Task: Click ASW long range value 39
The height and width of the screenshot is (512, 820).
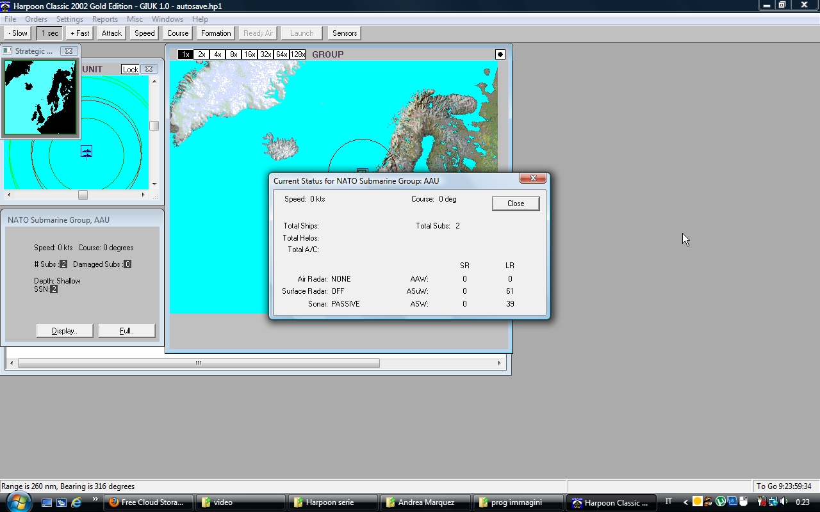Action: click(510, 304)
